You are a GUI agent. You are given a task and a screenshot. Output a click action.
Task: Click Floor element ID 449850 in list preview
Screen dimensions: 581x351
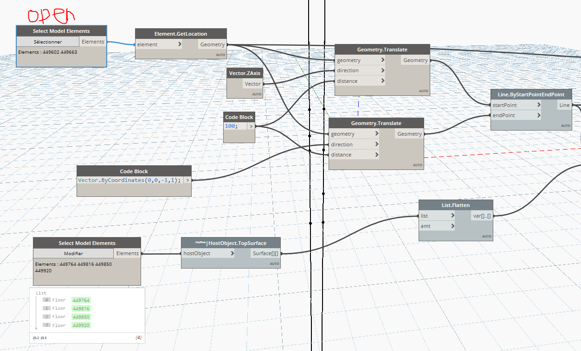[x=81, y=317]
